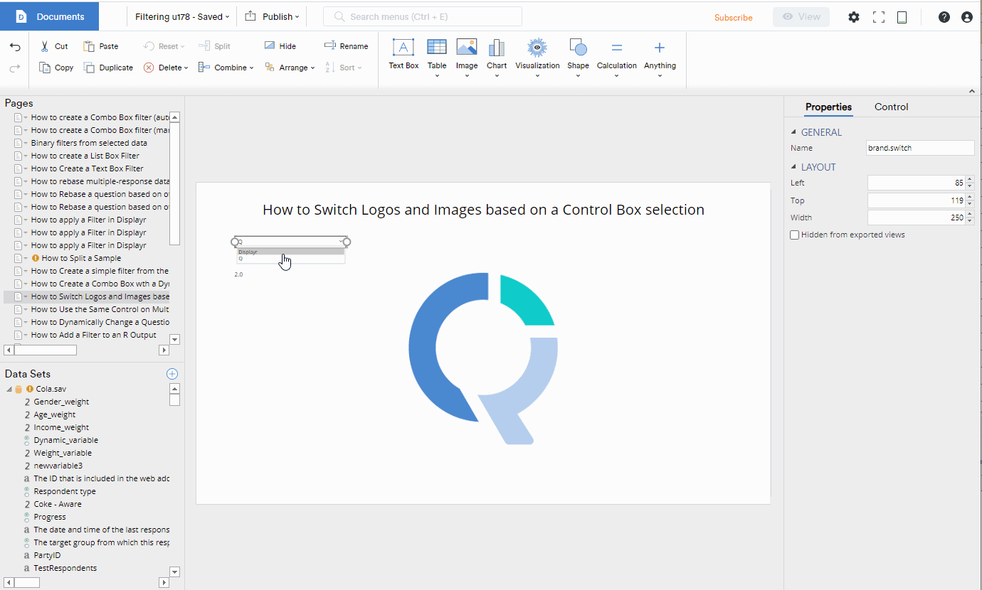Open the Publish dropdown menu
The width and height of the screenshot is (982, 590).
click(x=271, y=16)
